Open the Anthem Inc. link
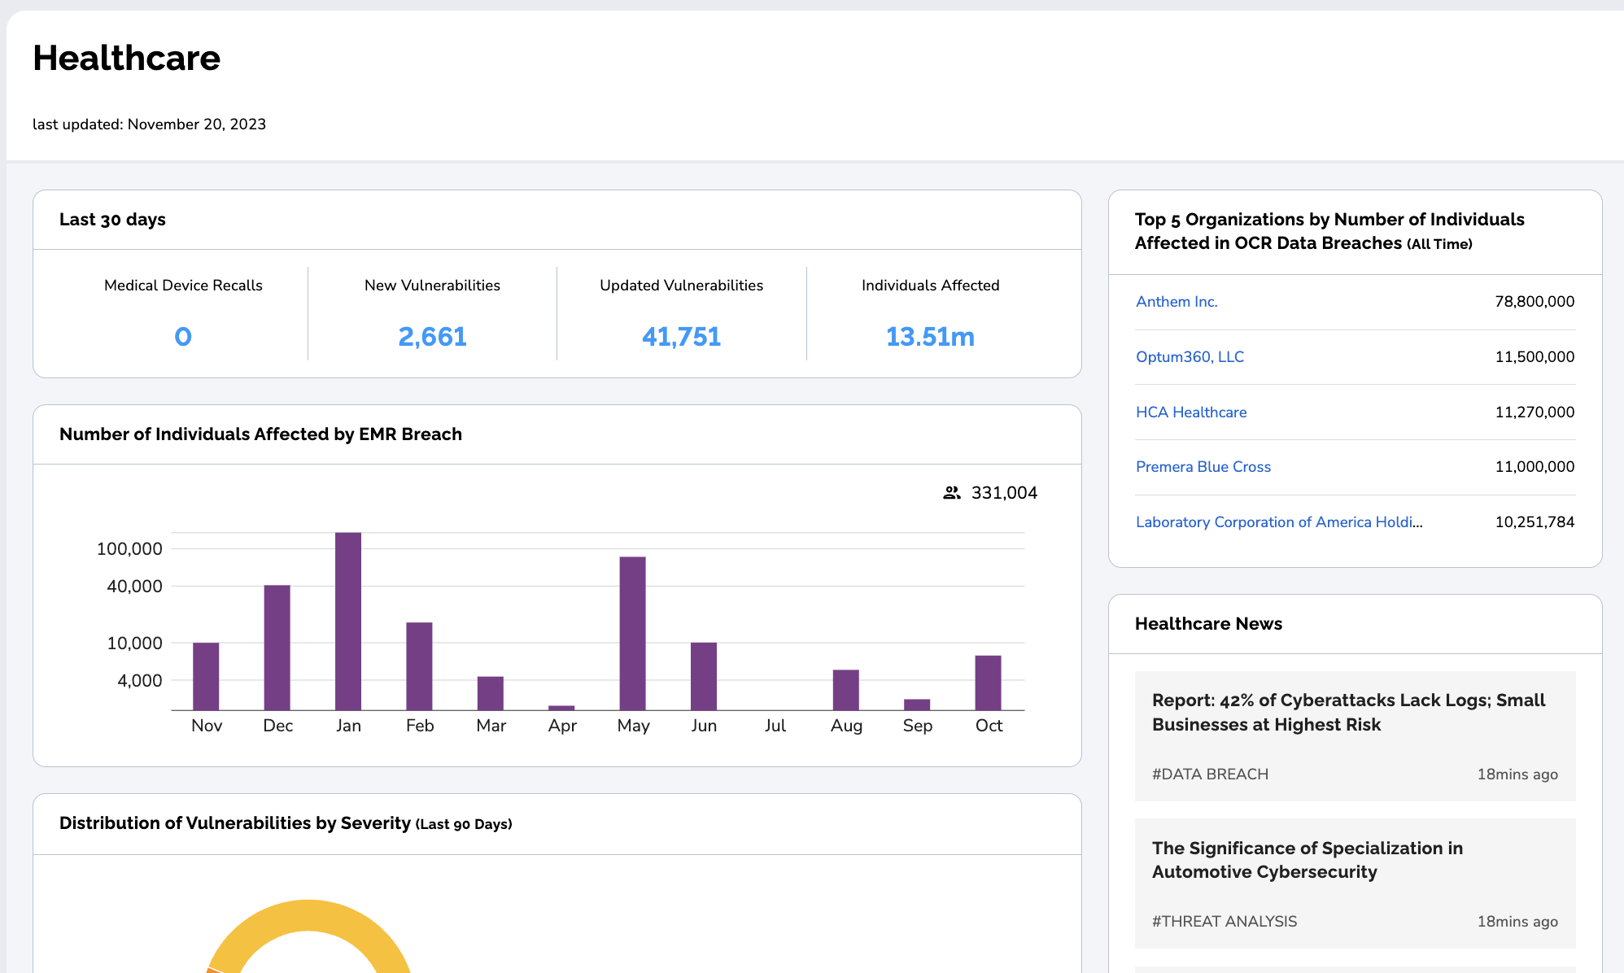 coord(1177,302)
